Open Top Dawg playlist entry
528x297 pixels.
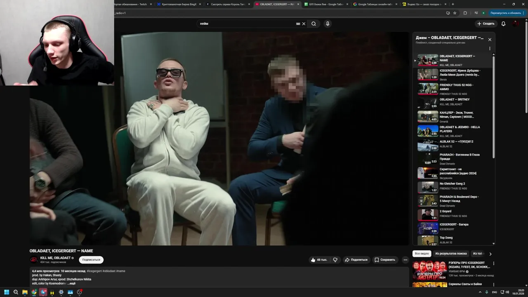(454, 240)
